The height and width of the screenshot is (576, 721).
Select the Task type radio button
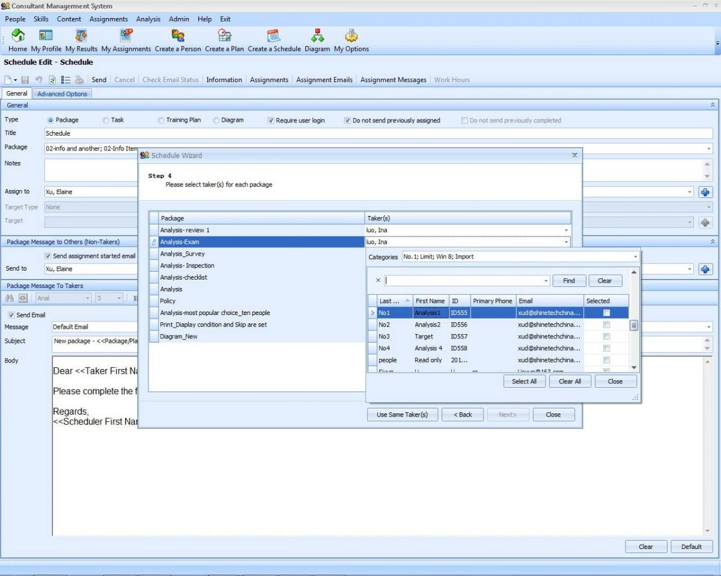point(106,121)
